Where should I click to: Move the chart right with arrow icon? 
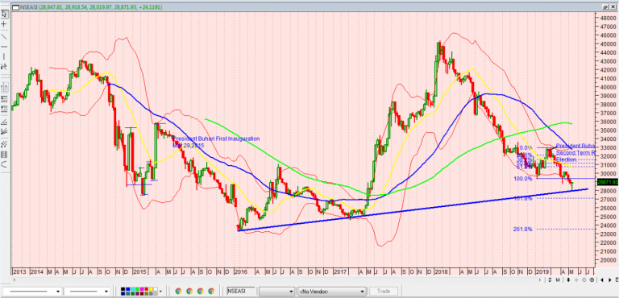point(610,279)
